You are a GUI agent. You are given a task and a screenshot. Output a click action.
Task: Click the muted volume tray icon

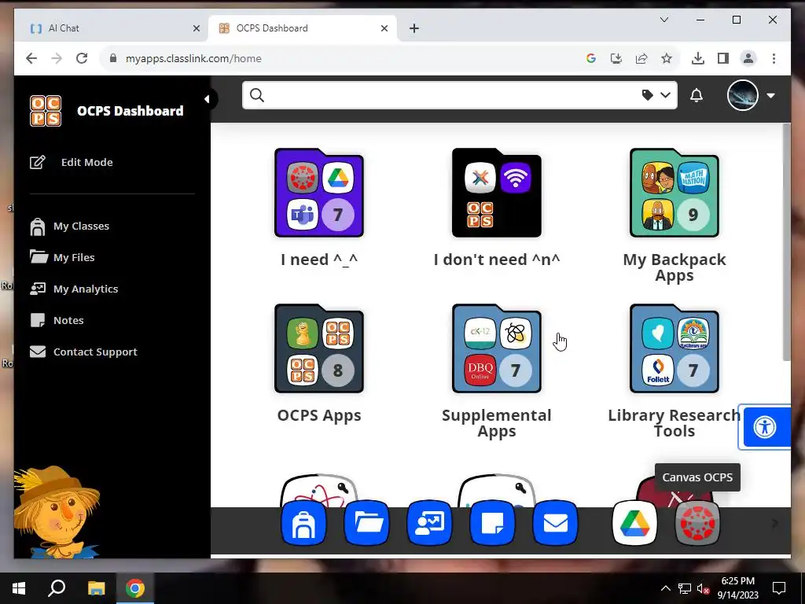[703, 588]
